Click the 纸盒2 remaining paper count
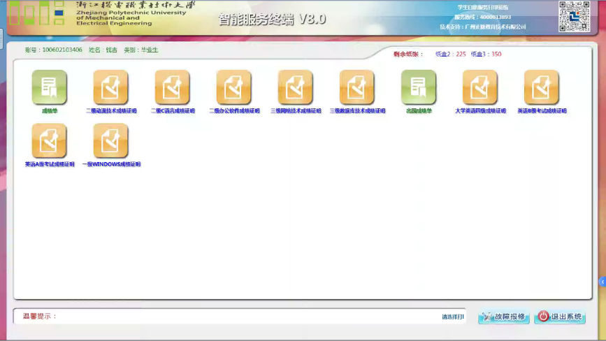The width and height of the screenshot is (606, 341). tap(450, 54)
